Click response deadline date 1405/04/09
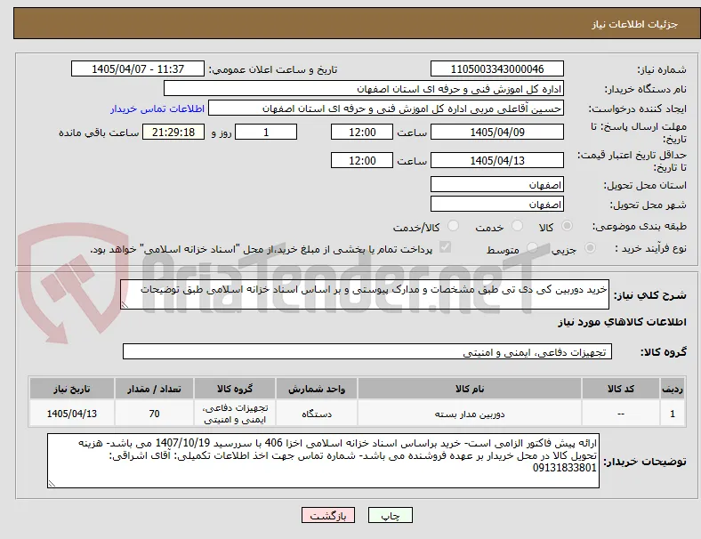The image size is (701, 539). pyautogui.click(x=496, y=132)
